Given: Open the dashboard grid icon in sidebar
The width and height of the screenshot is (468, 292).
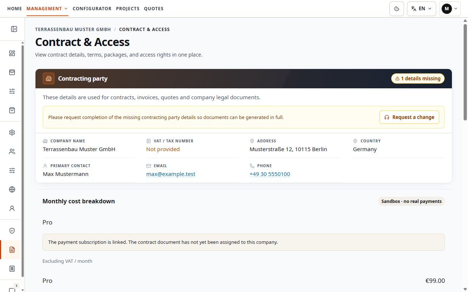Looking at the screenshot, I should click(x=12, y=53).
